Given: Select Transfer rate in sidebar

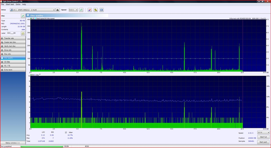Looking at the screenshot, I should 13,38.
